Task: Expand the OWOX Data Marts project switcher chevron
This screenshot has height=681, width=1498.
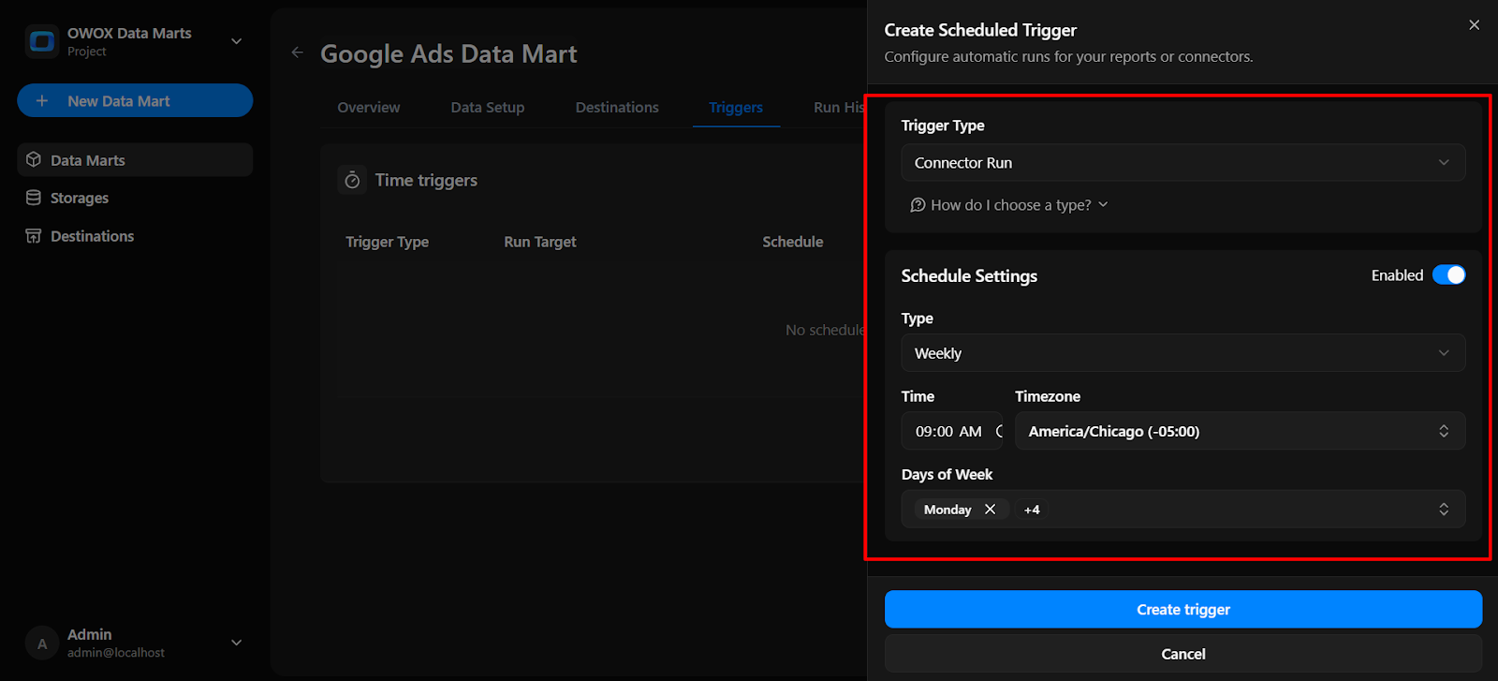Action: tap(236, 41)
